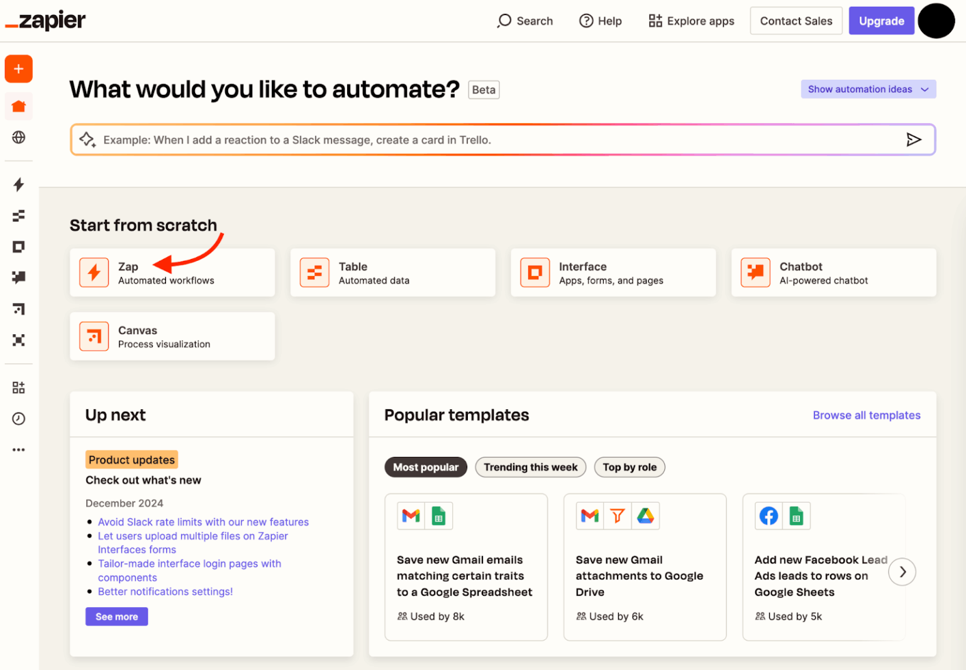Viewport: 966px width, 670px height.
Task: Open Zap History via the clock icon
Action: pos(18,419)
